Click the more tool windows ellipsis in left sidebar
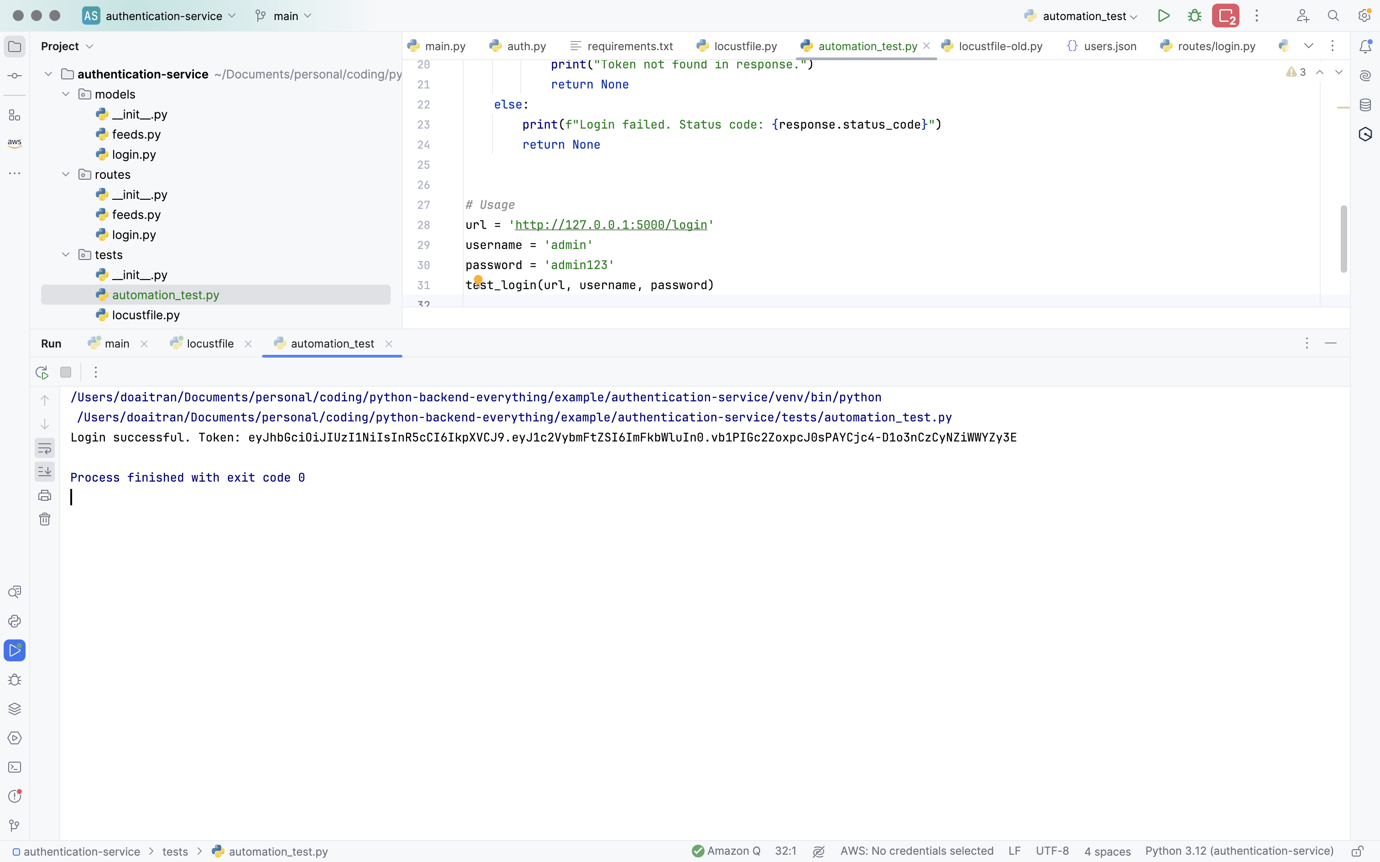1380x862 pixels. pyautogui.click(x=15, y=173)
